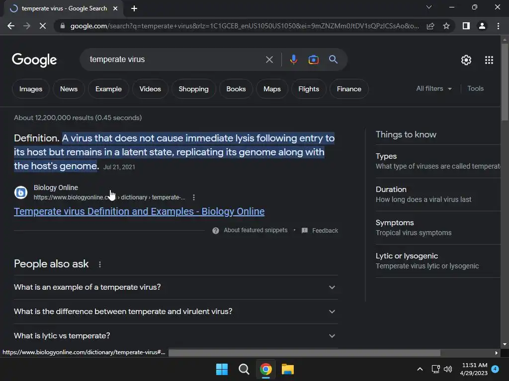This screenshot has width=509, height=381.
Task: Open Windows Start menu
Action: tap(222, 369)
